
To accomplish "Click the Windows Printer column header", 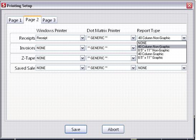I will [52, 31].
